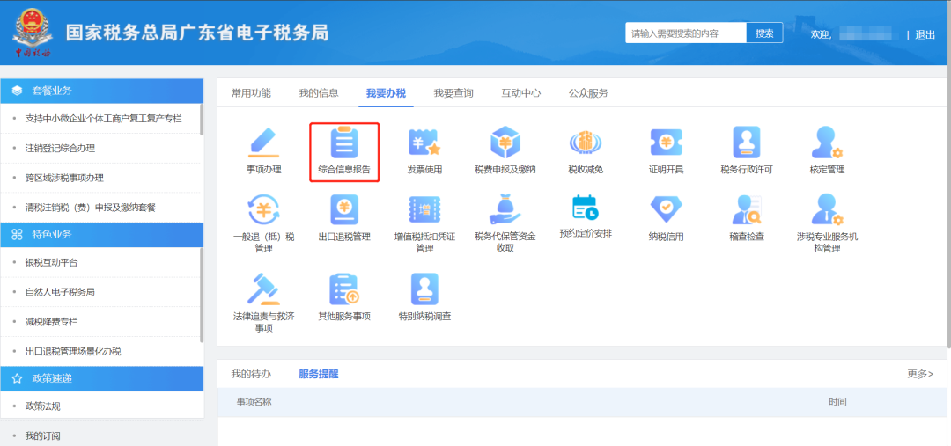The height and width of the screenshot is (446, 951).
Task: Click the search input field
Action: click(685, 33)
